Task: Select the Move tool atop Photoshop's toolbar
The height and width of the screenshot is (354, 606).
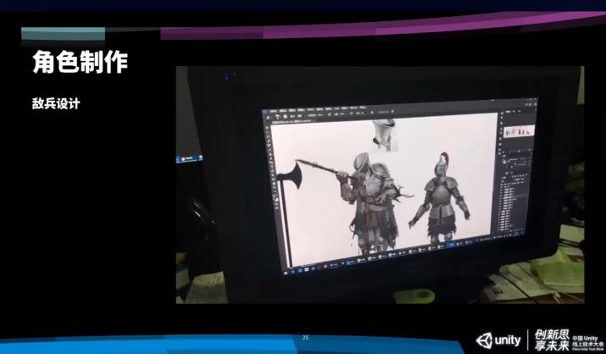Action: click(265, 128)
